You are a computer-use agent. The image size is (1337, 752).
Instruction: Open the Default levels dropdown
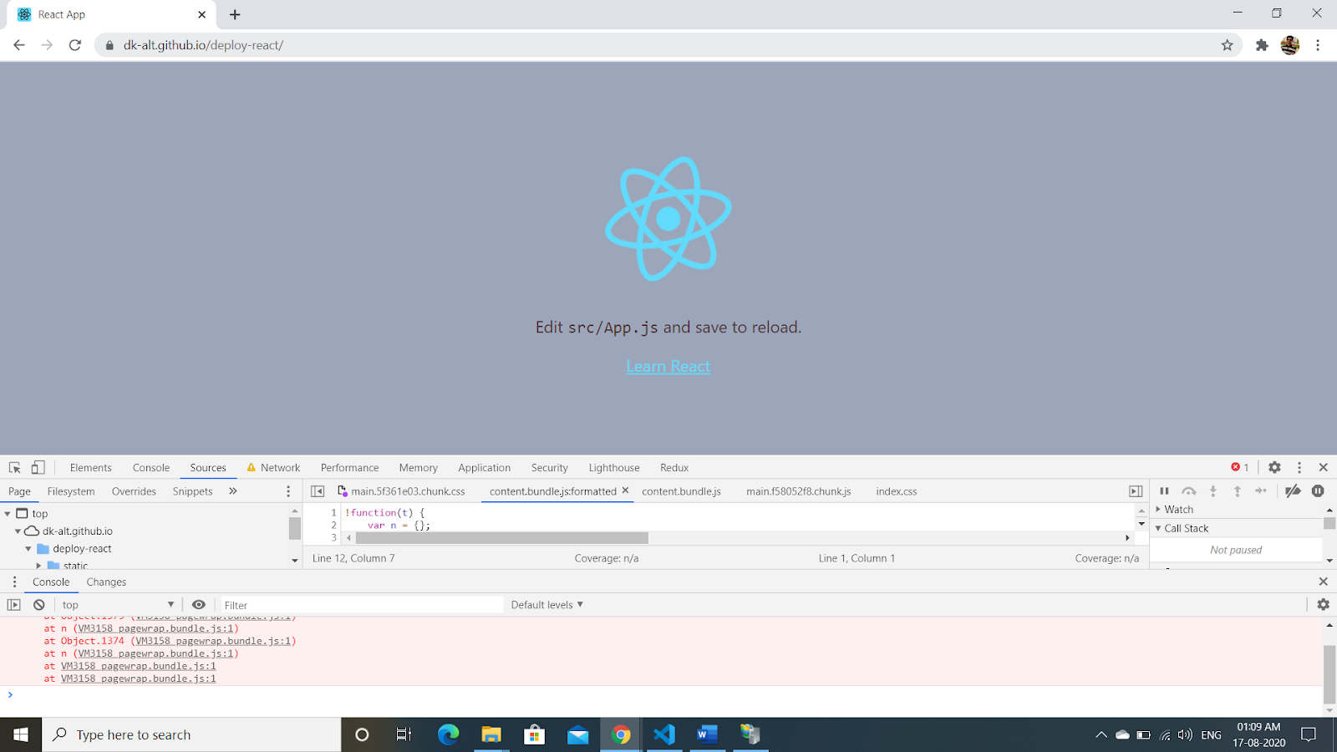[x=546, y=604]
